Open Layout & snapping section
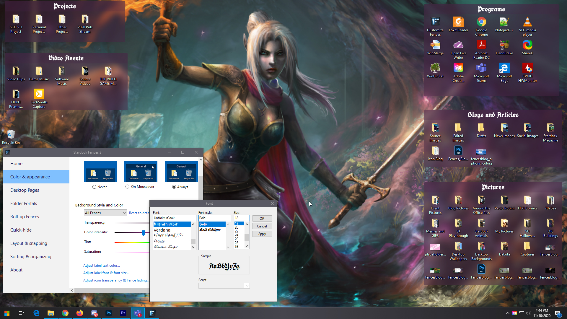567x319 pixels. (36, 243)
